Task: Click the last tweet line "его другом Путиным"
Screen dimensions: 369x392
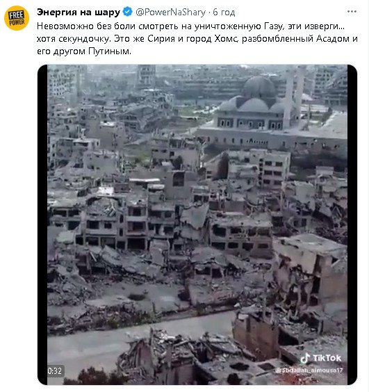Action: point(84,51)
